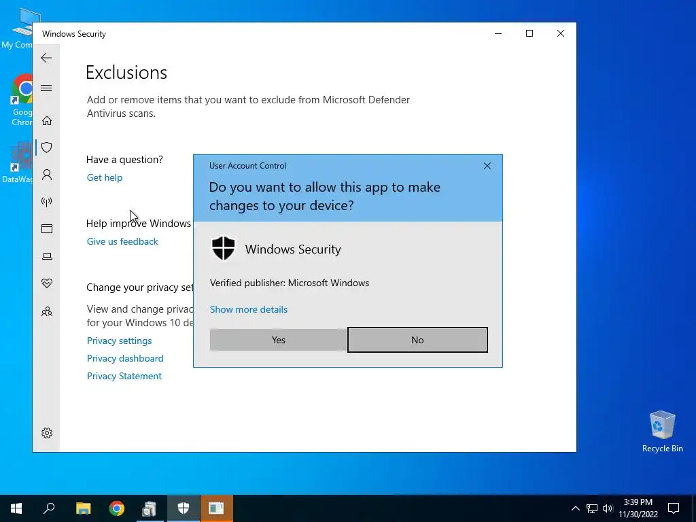Minimize the Windows Security window
The width and height of the screenshot is (696, 522).
(498, 34)
